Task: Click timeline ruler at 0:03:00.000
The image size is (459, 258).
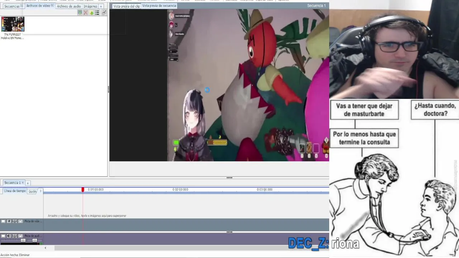Action: tap(265, 190)
